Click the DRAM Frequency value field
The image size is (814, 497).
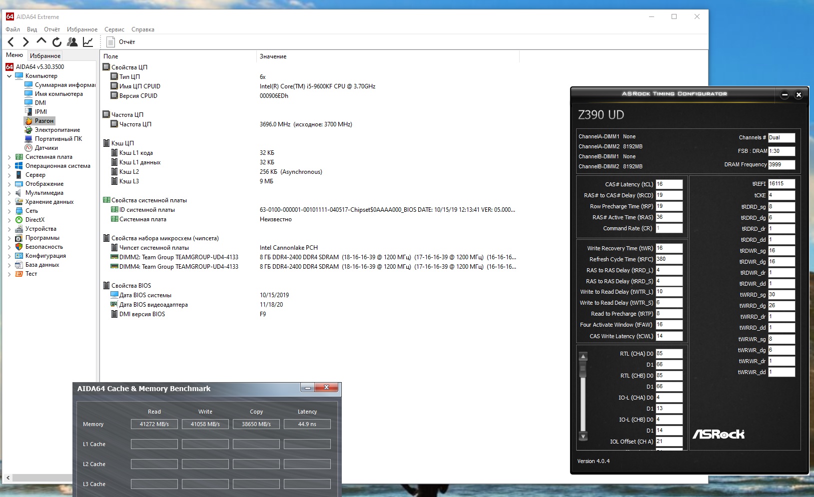[782, 164]
